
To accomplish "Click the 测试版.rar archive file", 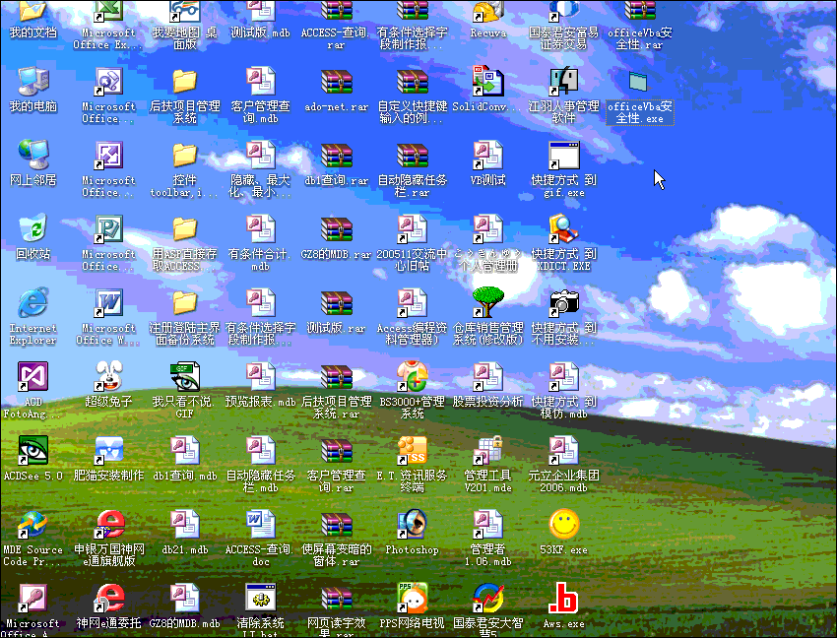I will pos(337,303).
